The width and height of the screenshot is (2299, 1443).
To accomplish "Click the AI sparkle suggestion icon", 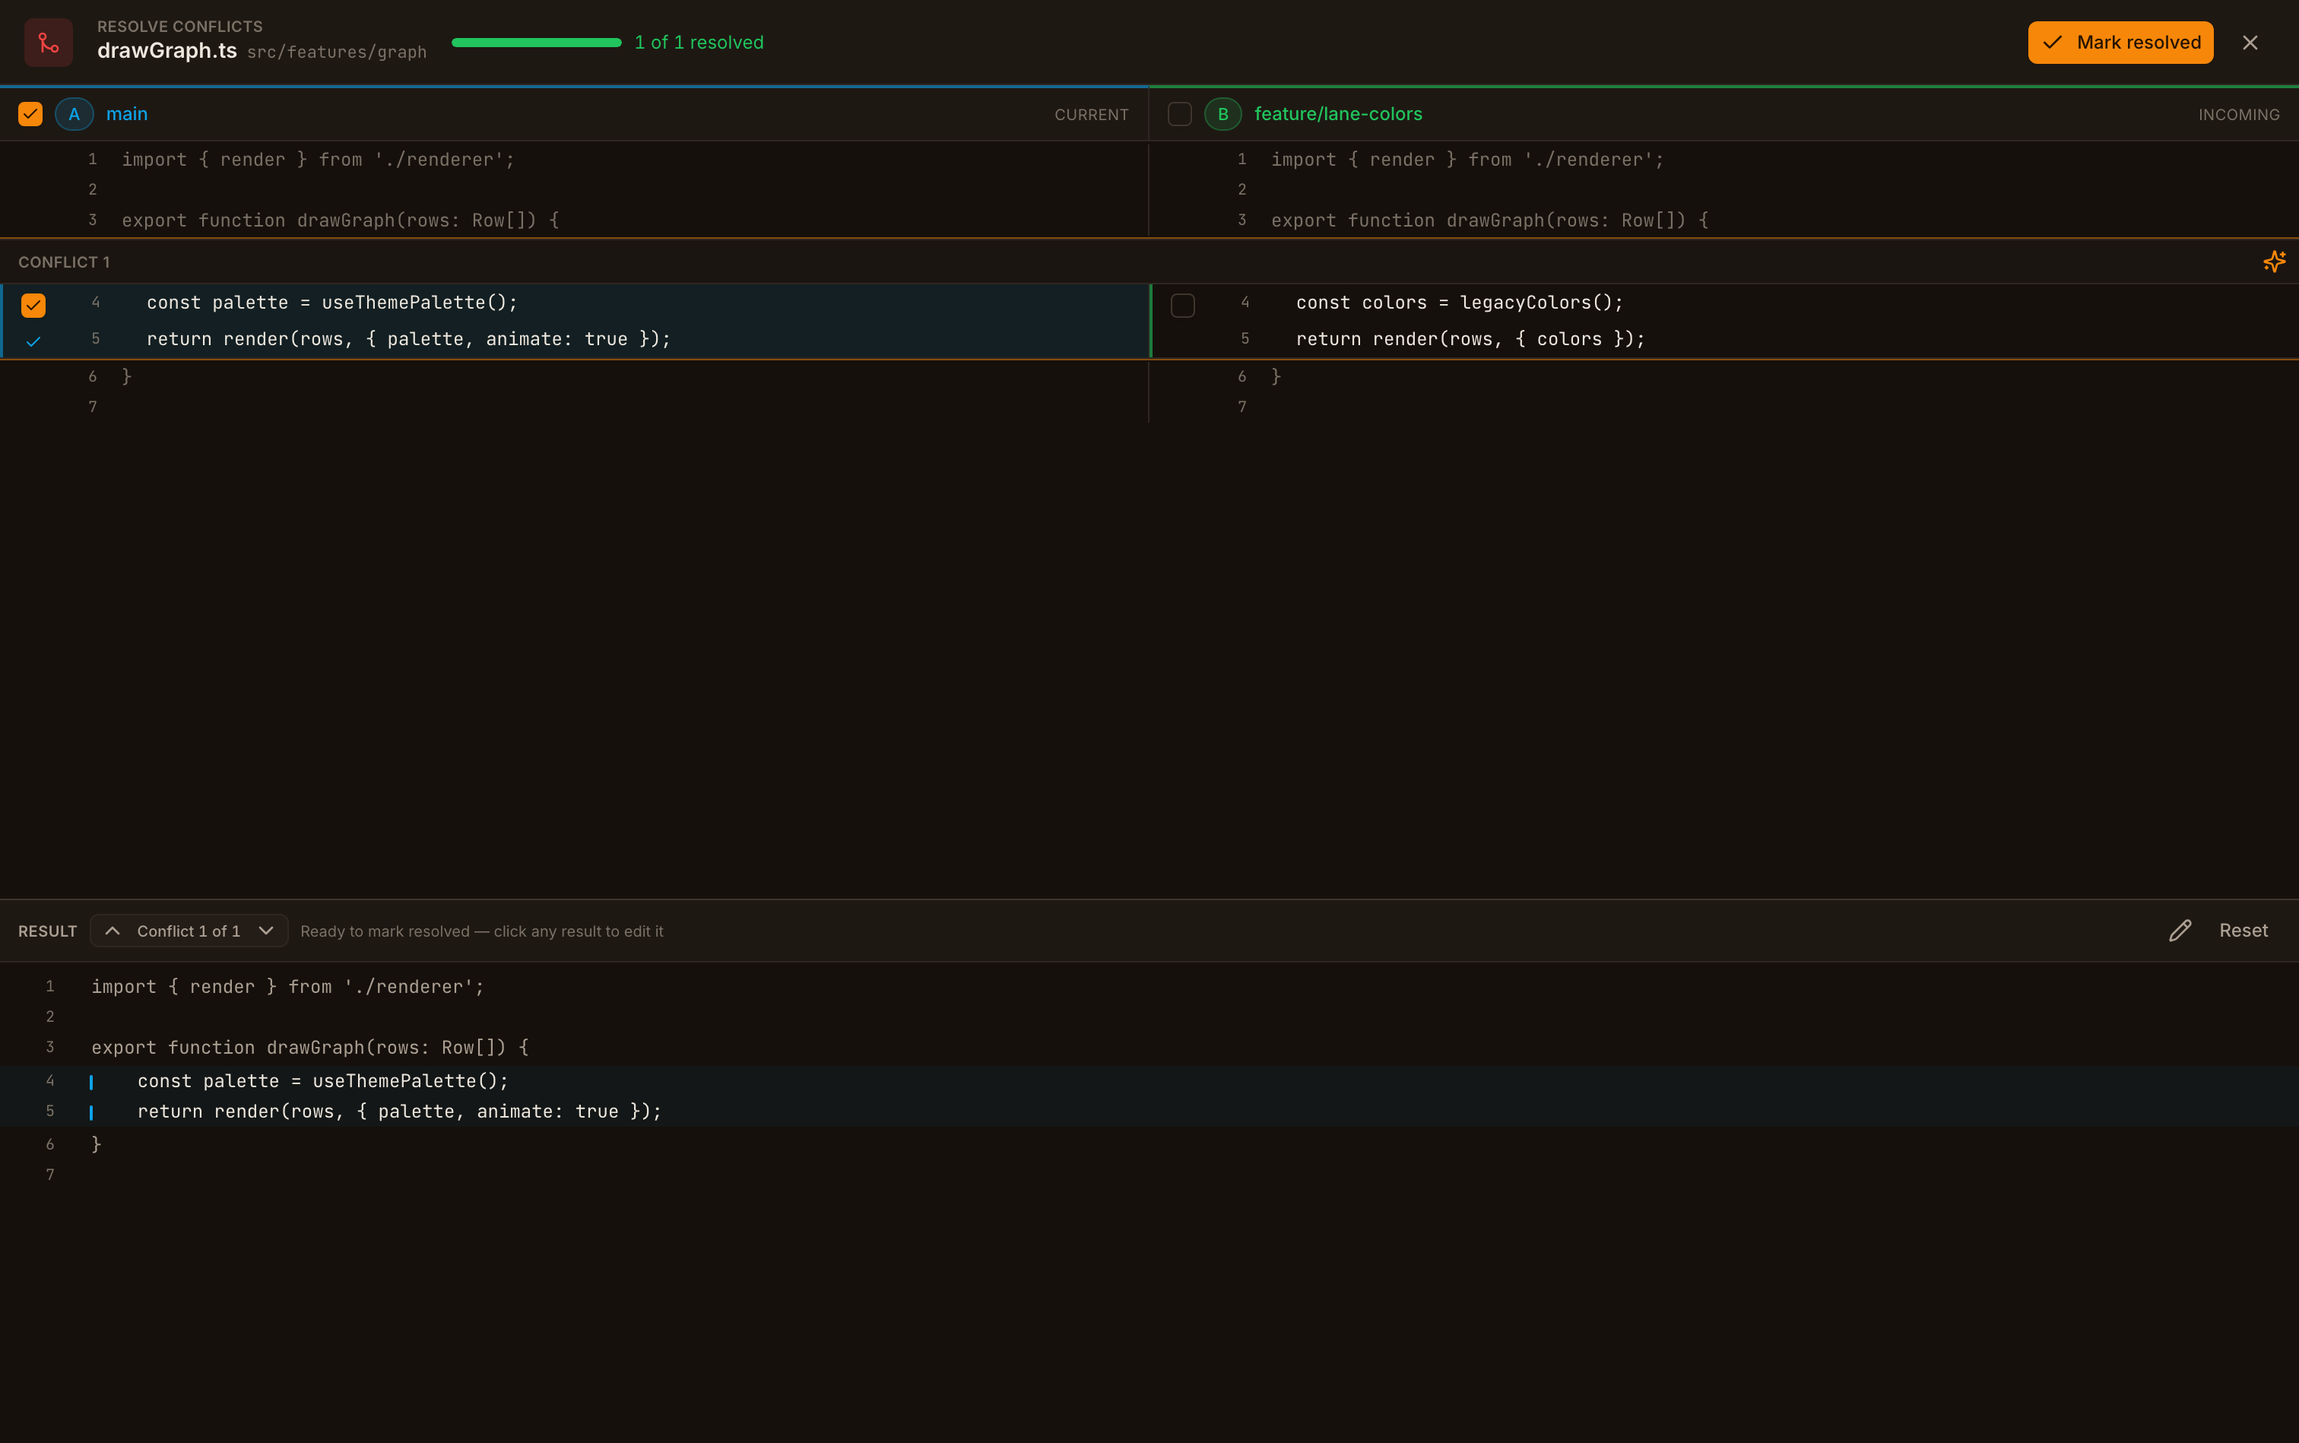I will pyautogui.click(x=2274, y=262).
